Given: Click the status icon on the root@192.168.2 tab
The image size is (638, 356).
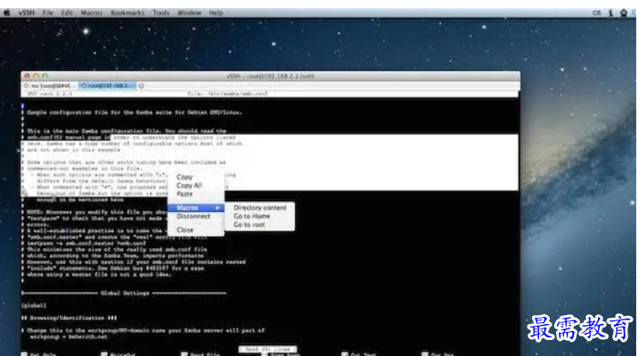Looking at the screenshot, I should coord(85,86).
